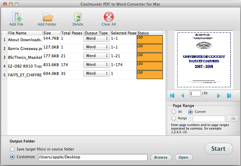Screen dimensions: 241x166
Task: Select the Current page range option
Action: click(190, 112)
